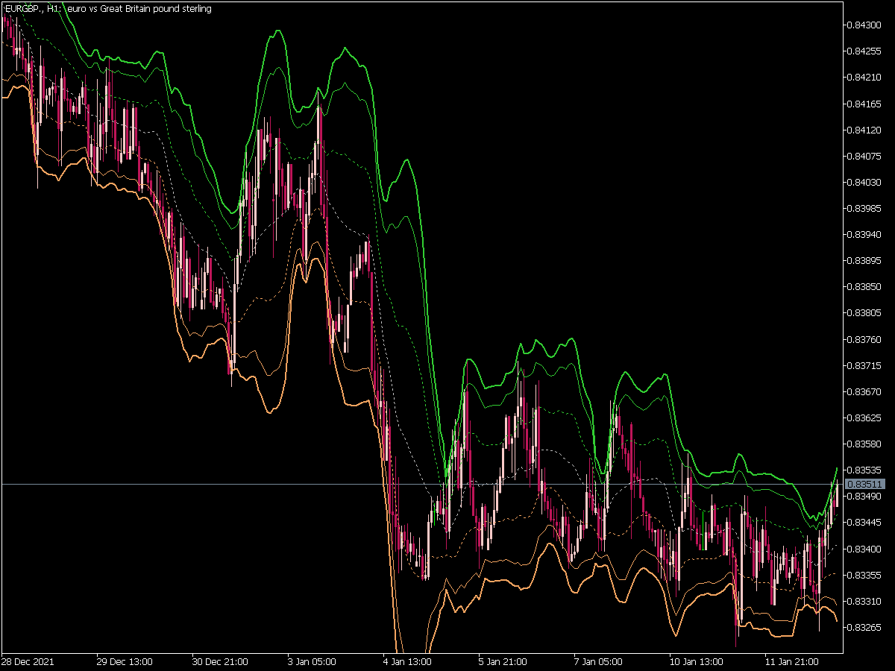The width and height of the screenshot is (895, 671).
Task: Select price level 0.83310 on the scale
Action: 865,601
